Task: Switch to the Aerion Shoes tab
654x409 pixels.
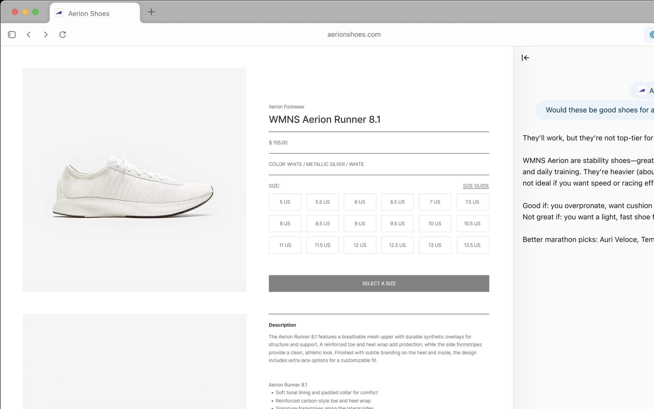Action: tap(89, 14)
